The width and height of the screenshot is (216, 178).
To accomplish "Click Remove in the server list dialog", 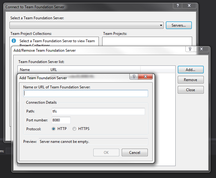I will tap(190, 80).
